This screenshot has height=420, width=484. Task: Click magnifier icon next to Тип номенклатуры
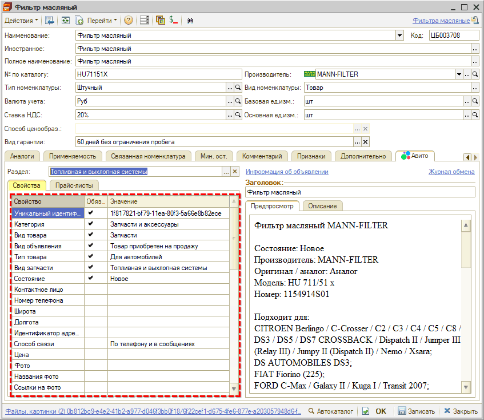[x=238, y=88]
